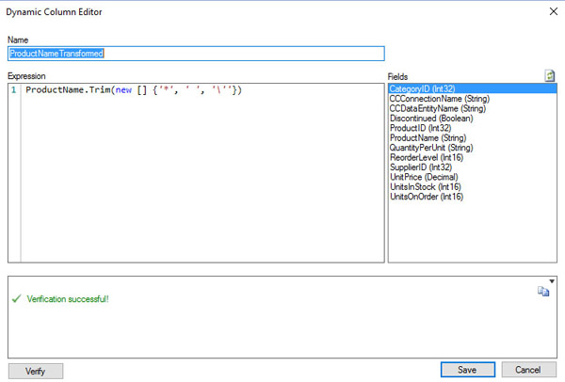Click inside the Expression code editor
This screenshot has width=565, height=382.
coord(198,169)
